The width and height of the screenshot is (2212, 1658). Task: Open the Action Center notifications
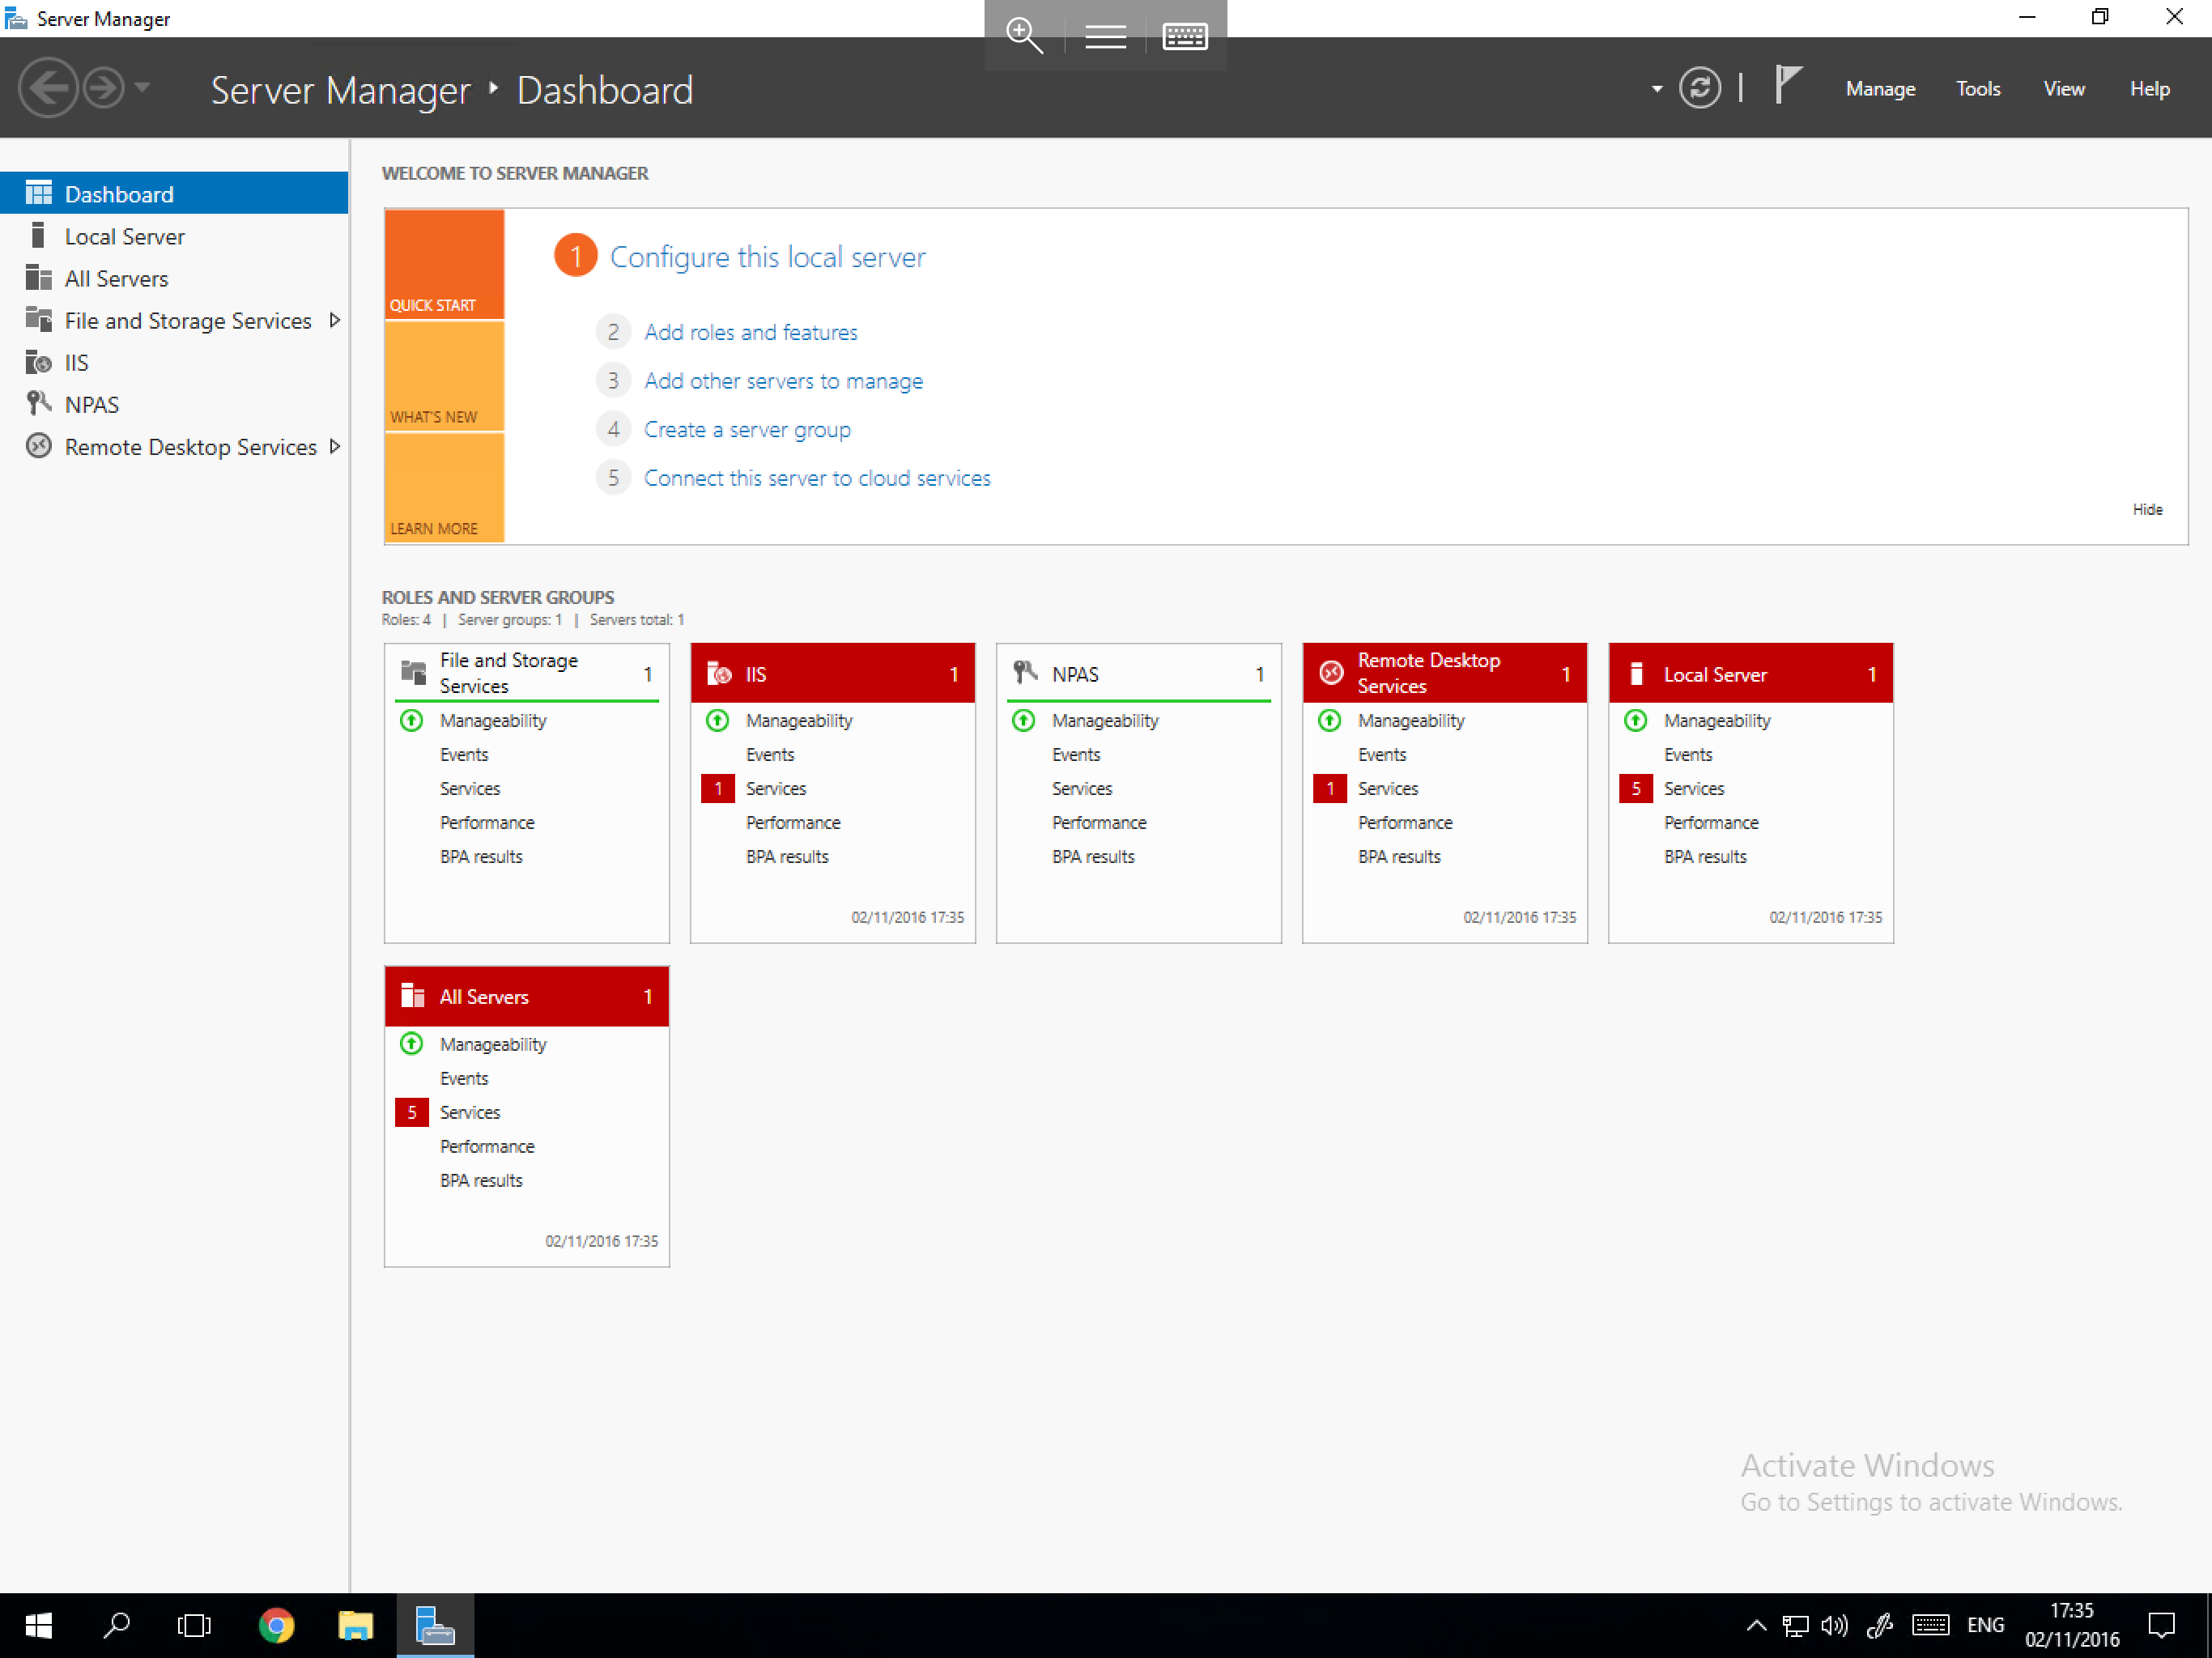click(2161, 1625)
